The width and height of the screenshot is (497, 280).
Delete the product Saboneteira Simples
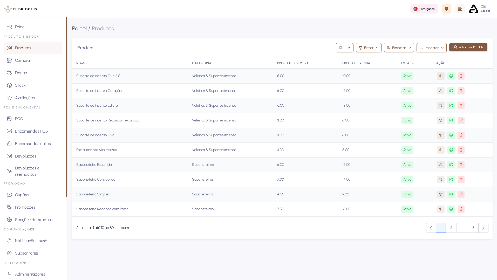(x=461, y=194)
